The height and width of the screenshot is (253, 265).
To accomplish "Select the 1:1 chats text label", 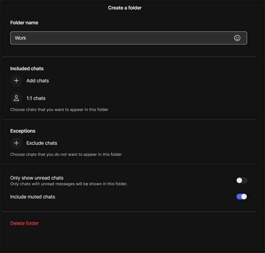I will click(36, 98).
